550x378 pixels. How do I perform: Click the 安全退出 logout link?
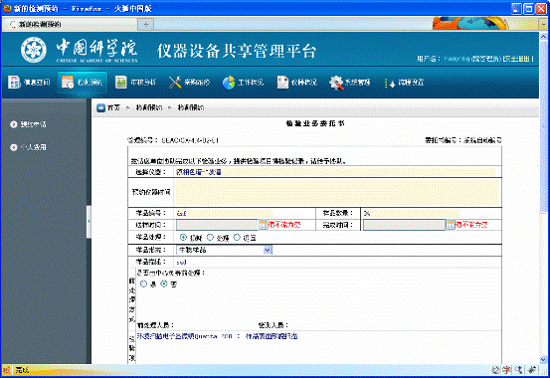517,59
